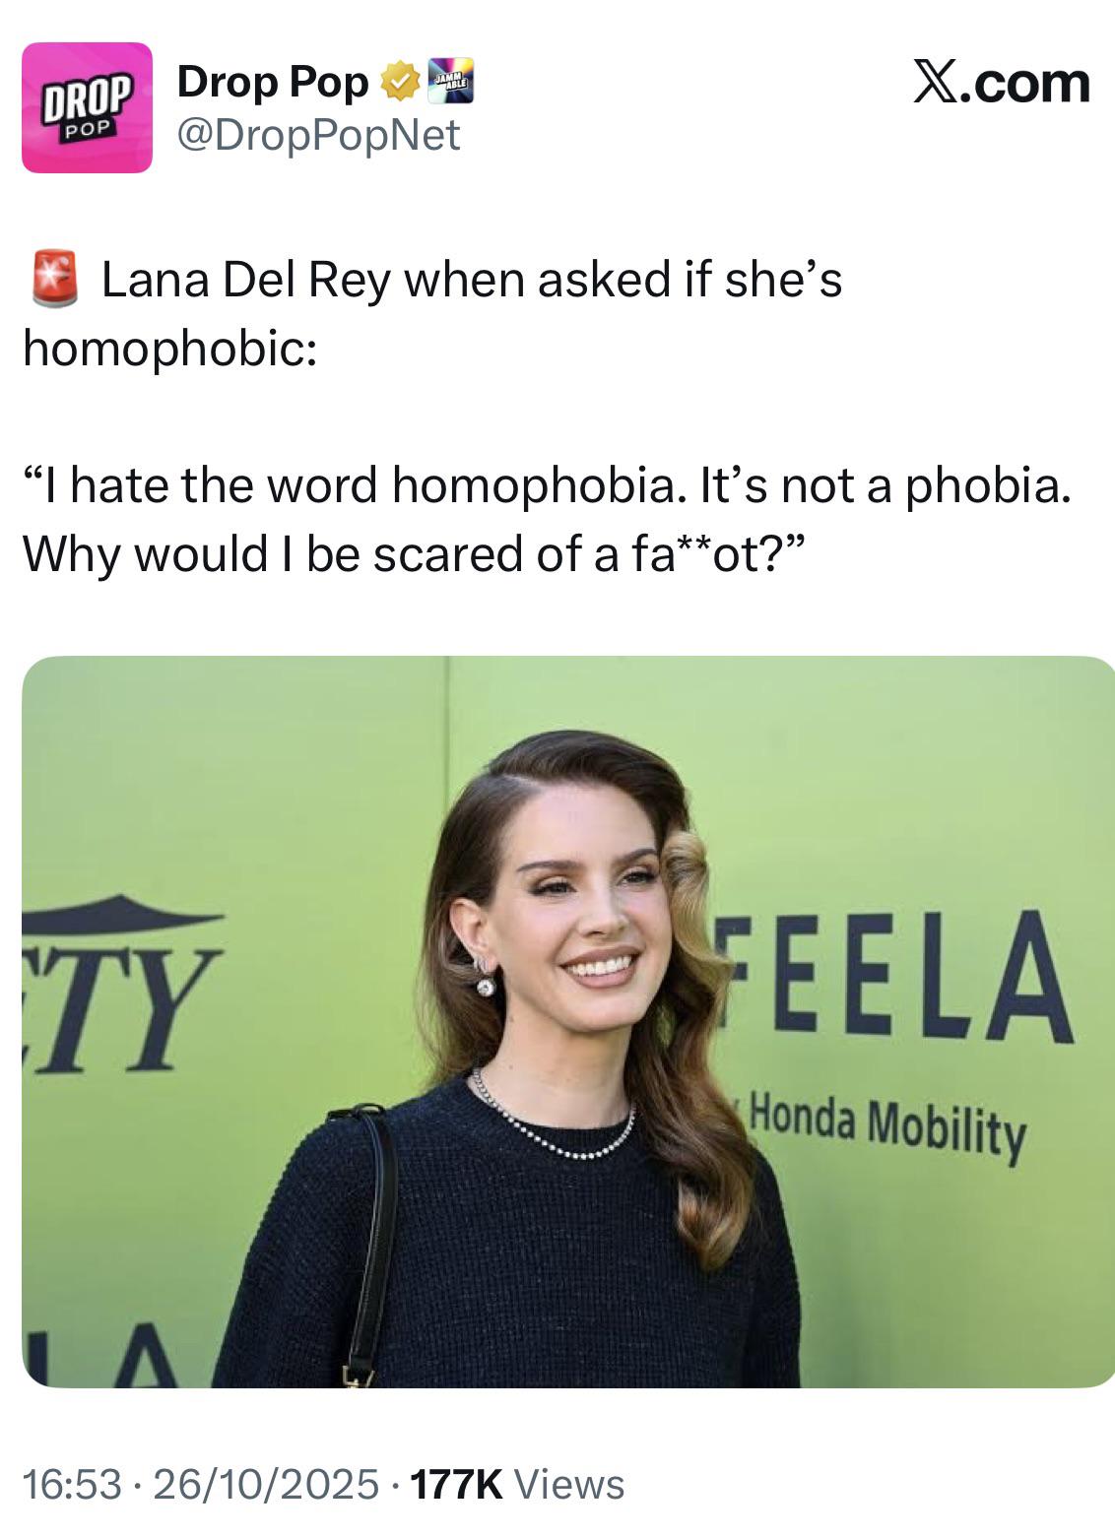Click the 16:53 post timestamp
The width and height of the screenshot is (1115, 1538).
pyautogui.click(x=73, y=1484)
